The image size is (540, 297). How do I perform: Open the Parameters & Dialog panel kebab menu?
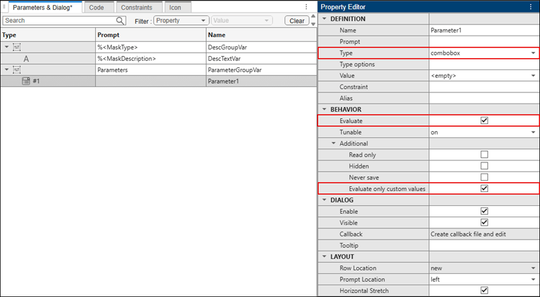point(306,7)
